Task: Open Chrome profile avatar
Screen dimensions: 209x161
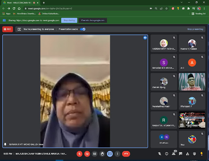Action: pos(199,9)
